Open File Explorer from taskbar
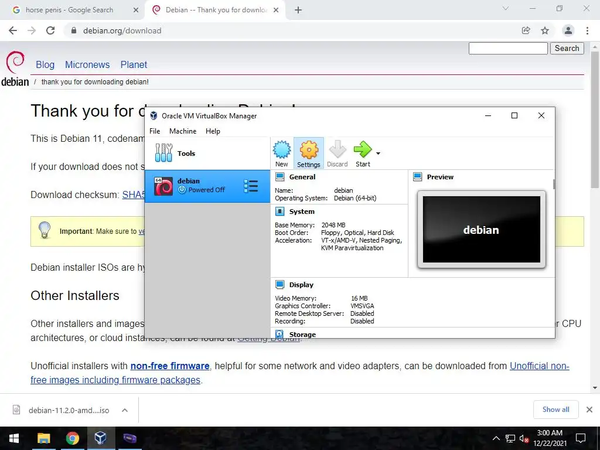This screenshot has height=450, width=600. pos(43,438)
